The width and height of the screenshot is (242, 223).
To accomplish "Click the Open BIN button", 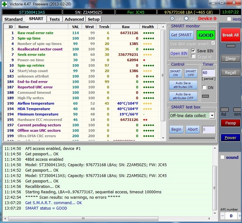I will (179, 54).
